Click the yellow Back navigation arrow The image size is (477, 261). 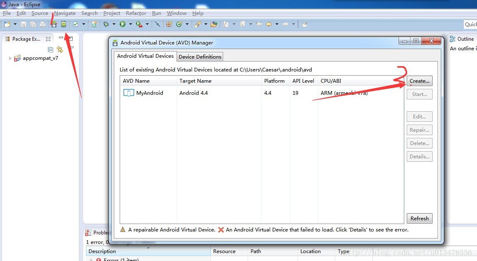(269, 25)
